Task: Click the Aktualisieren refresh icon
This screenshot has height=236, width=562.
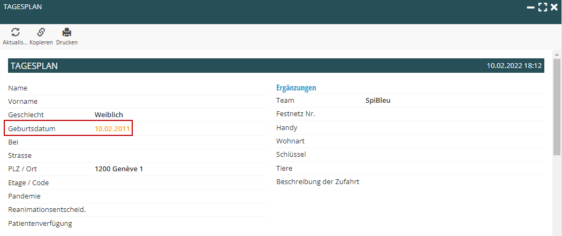Action: (16, 33)
